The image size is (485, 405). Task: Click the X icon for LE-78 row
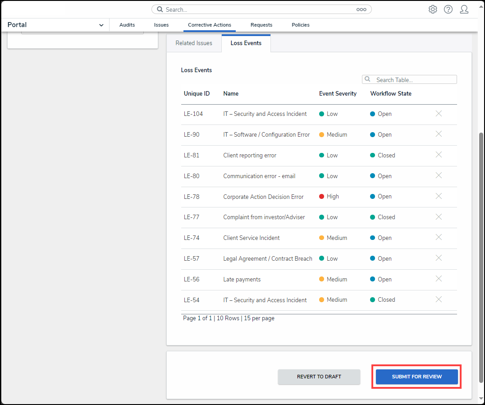click(439, 196)
